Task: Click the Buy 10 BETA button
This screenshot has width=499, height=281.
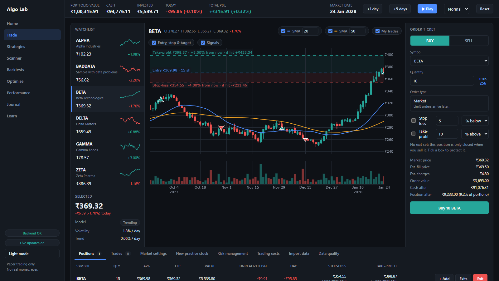Action: [x=449, y=208]
